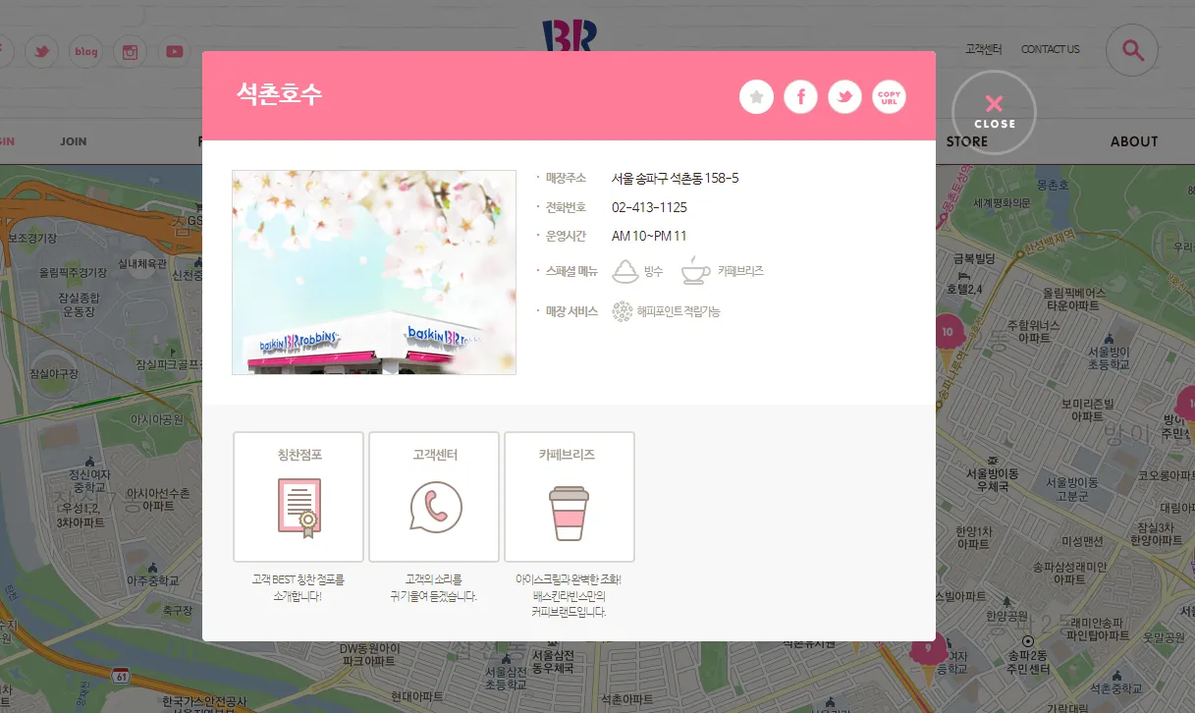
Task: Open the 고객센터 phone card
Action: point(434,497)
